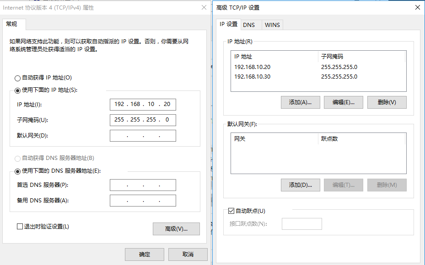Click the 常规 tab

click(x=11, y=24)
